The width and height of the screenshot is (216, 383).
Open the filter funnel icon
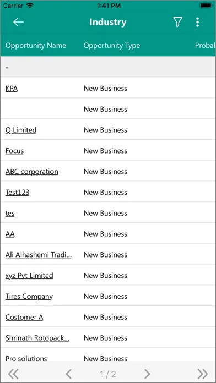point(178,22)
